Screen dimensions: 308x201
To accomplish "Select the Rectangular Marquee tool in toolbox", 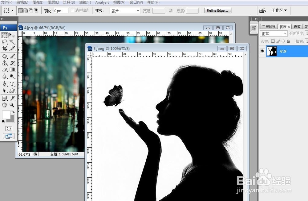I will click(5, 35).
